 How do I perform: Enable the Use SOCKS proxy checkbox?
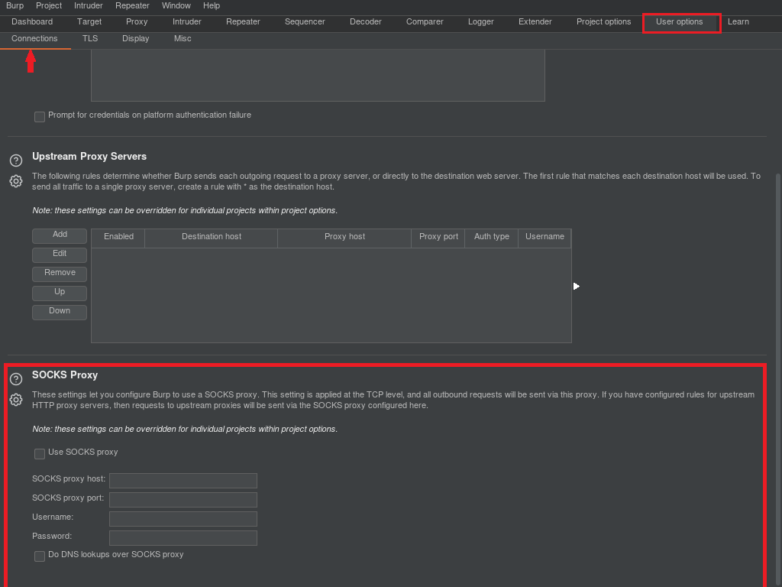[x=40, y=454]
